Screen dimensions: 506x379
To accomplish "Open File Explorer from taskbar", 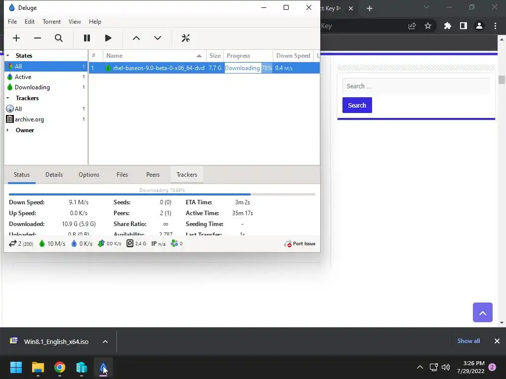I will (x=38, y=367).
